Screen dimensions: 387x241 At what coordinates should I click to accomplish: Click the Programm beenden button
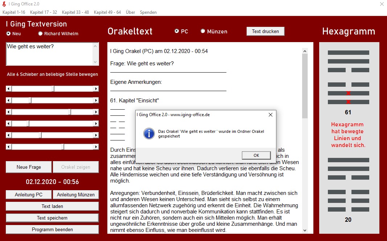[x=52, y=229]
